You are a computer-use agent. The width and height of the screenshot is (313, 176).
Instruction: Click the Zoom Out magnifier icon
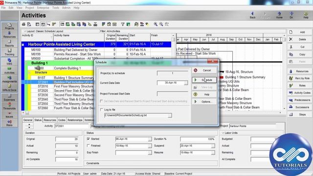161,24
